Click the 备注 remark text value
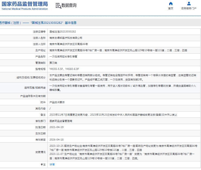 [x=113, y=115]
